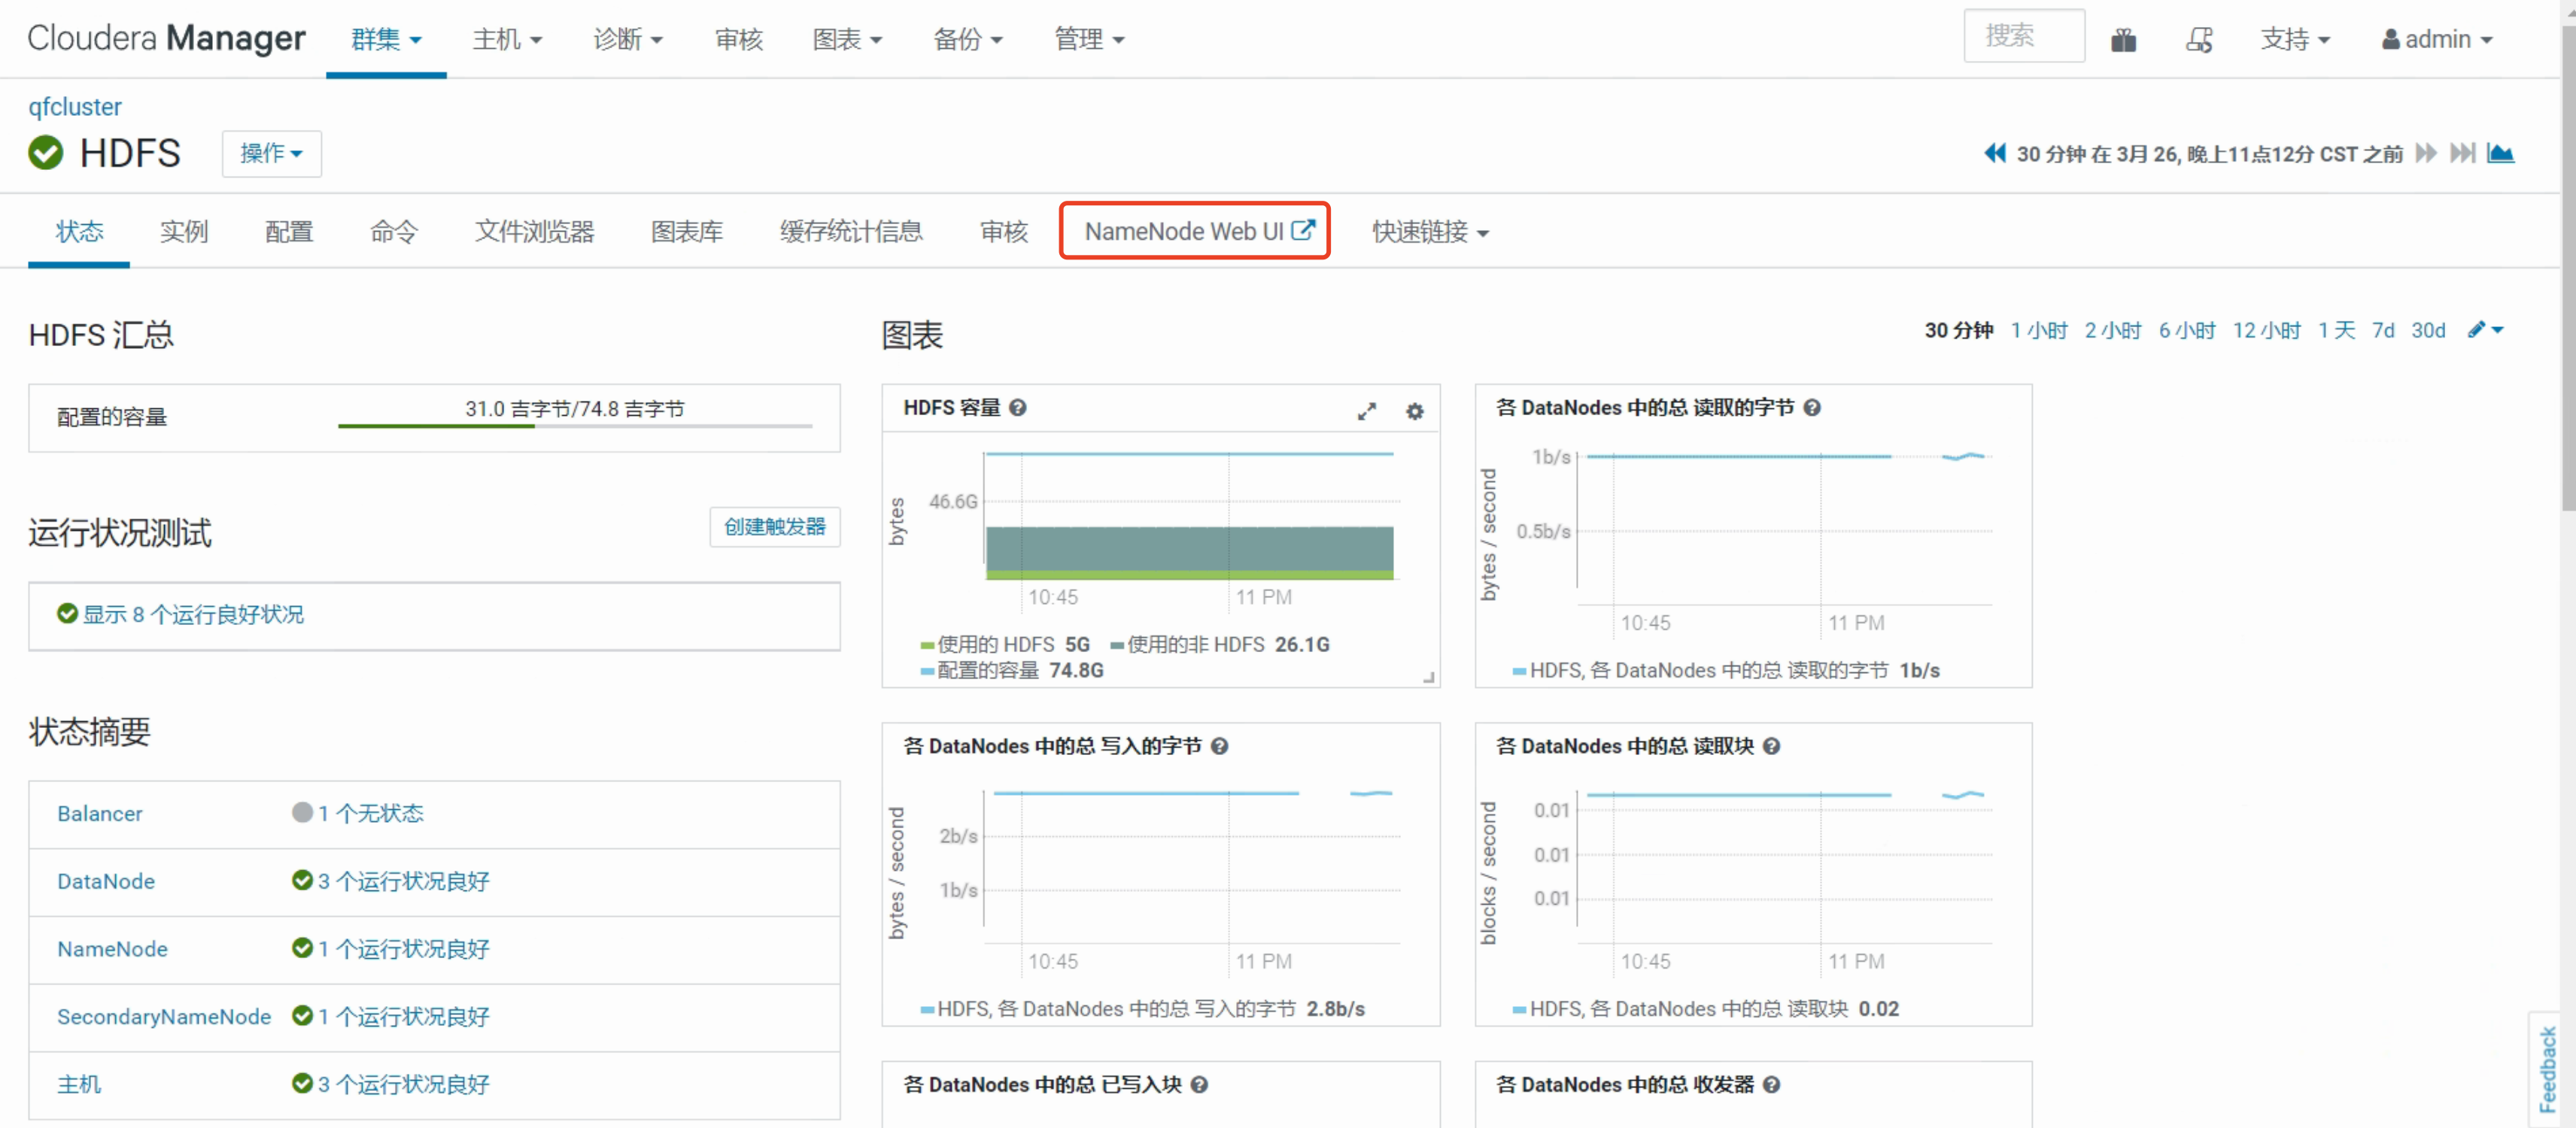Click the gift box icon in header
Viewport: 2576px width, 1128px height.
point(2123,40)
